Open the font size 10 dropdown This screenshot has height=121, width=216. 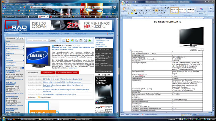pos(150,8)
